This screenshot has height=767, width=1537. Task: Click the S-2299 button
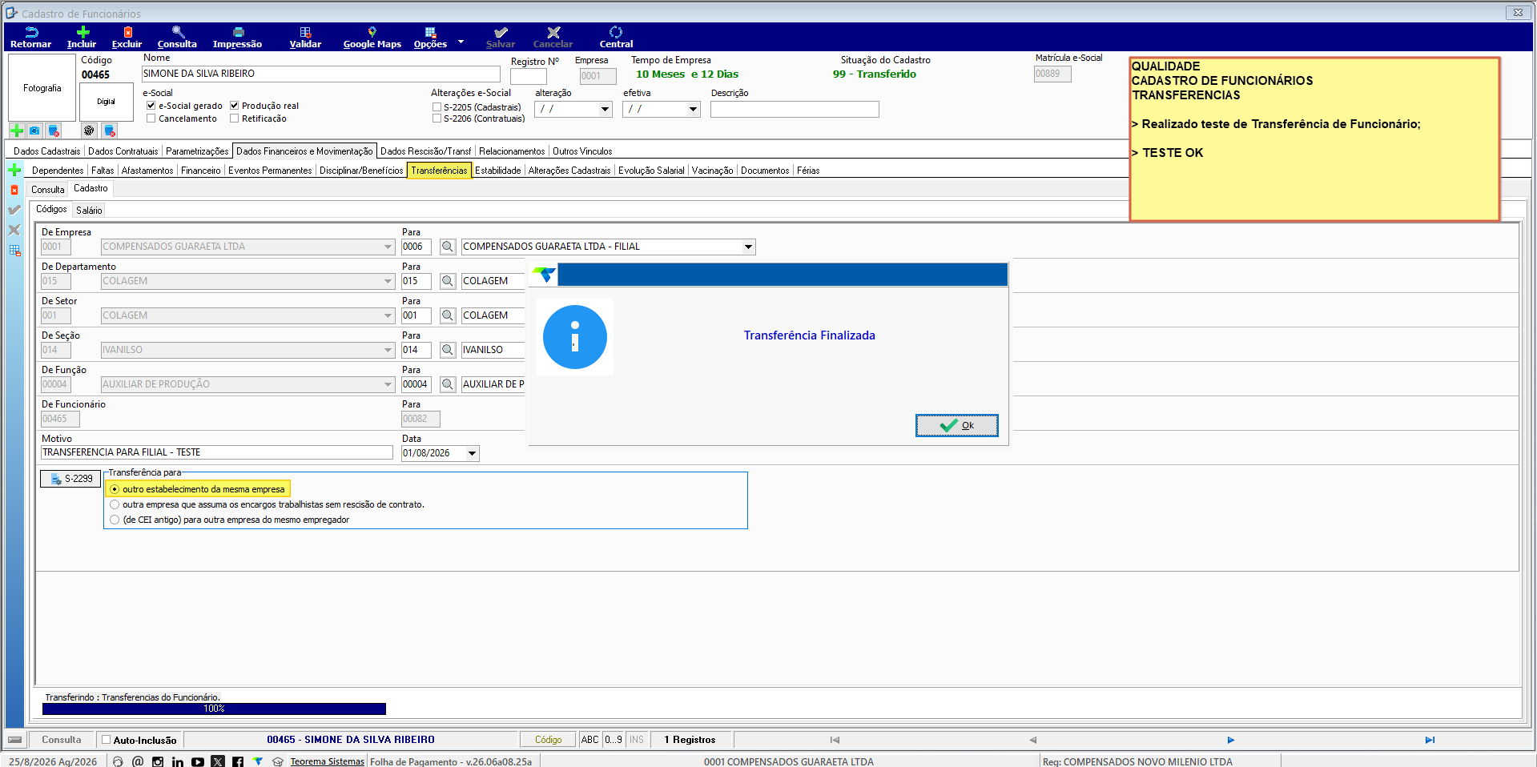[x=70, y=479]
